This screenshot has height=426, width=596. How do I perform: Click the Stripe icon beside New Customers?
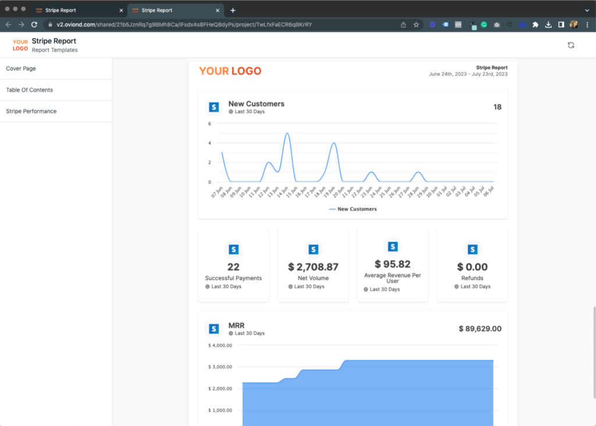(x=214, y=107)
